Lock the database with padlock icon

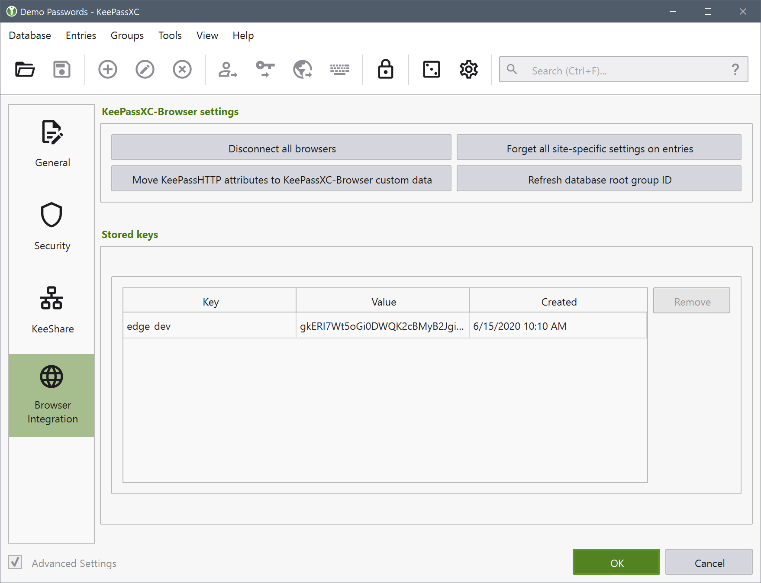(x=385, y=69)
